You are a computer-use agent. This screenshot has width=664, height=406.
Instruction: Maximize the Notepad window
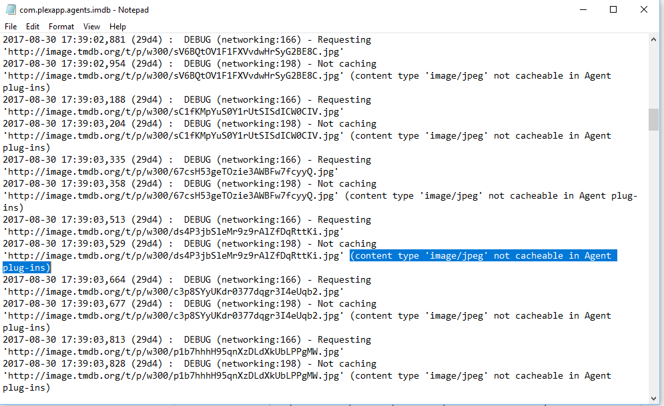pos(613,9)
